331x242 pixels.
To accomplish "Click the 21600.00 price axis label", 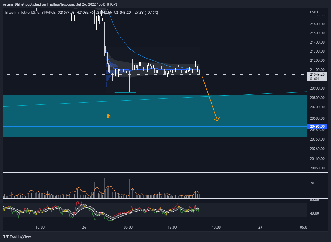I will pos(317,24).
